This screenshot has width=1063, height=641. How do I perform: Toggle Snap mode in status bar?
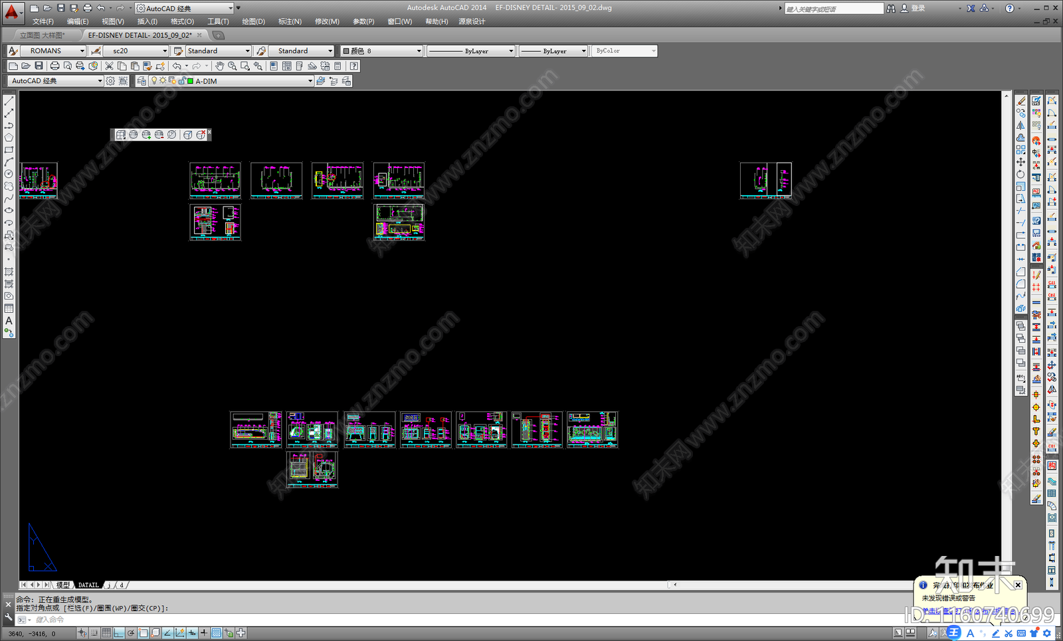coord(94,633)
